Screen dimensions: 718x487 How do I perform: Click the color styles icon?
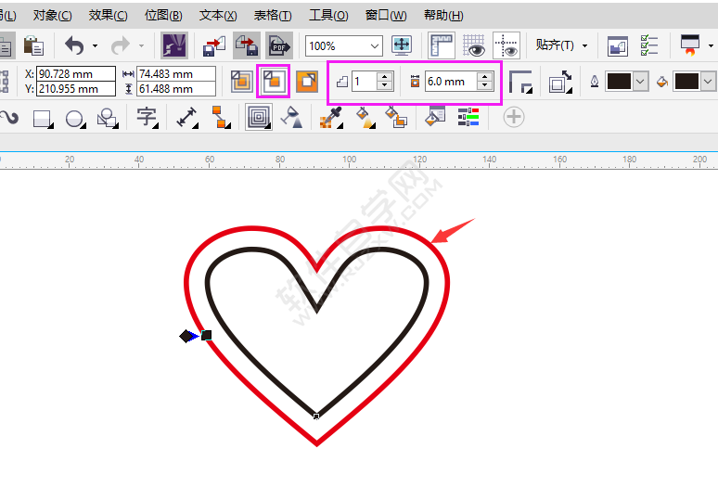468,117
